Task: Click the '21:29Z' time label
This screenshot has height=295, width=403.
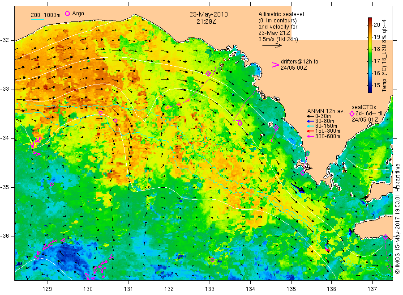Action: coord(206,21)
